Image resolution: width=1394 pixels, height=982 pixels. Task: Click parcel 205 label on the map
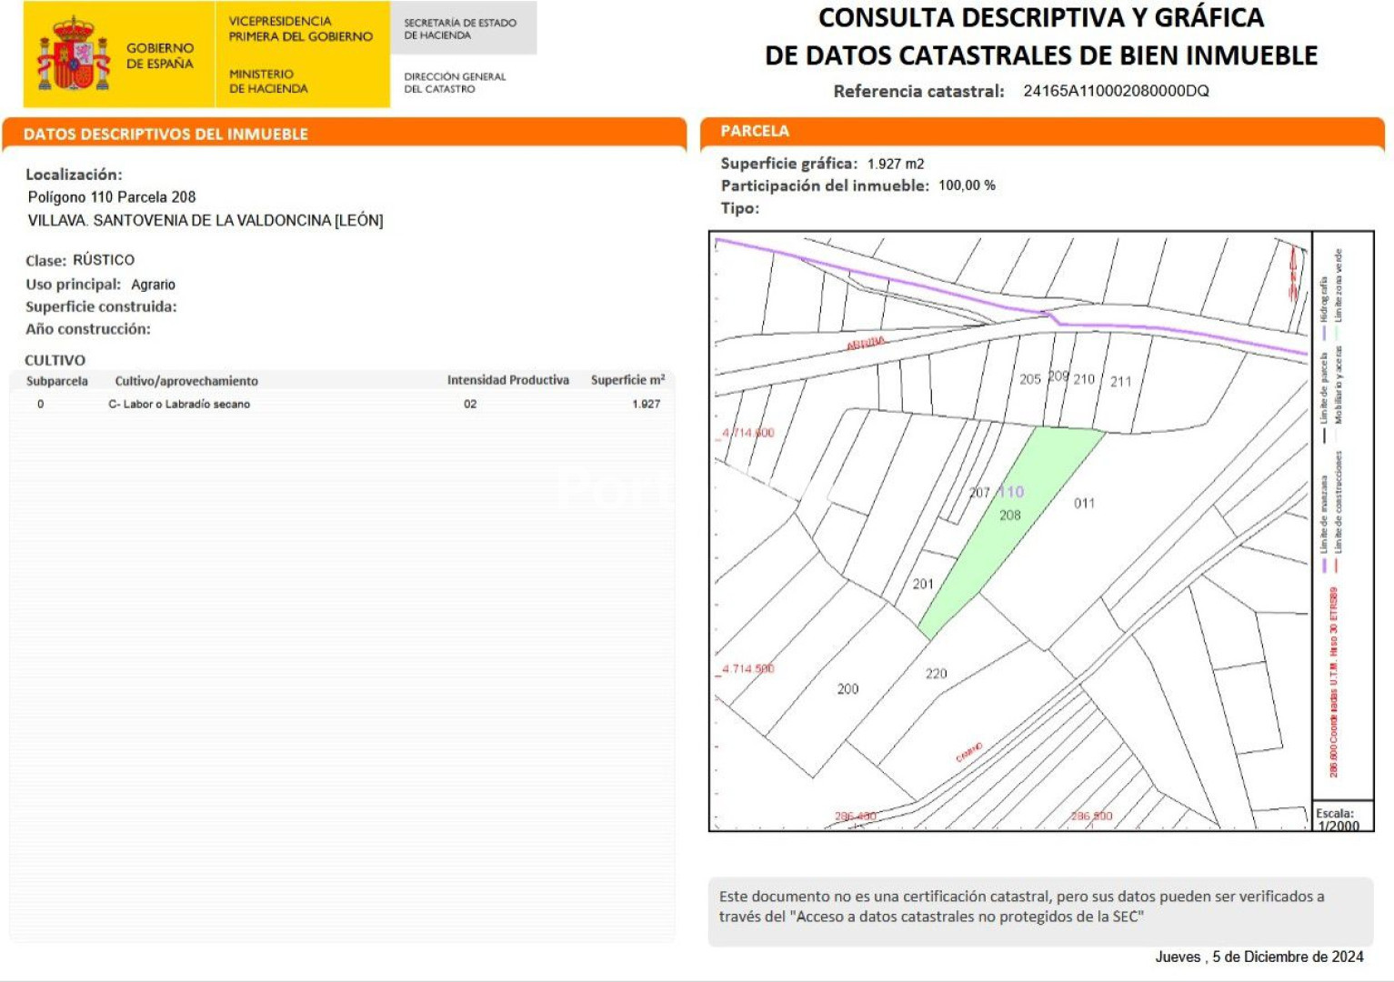1029,379
